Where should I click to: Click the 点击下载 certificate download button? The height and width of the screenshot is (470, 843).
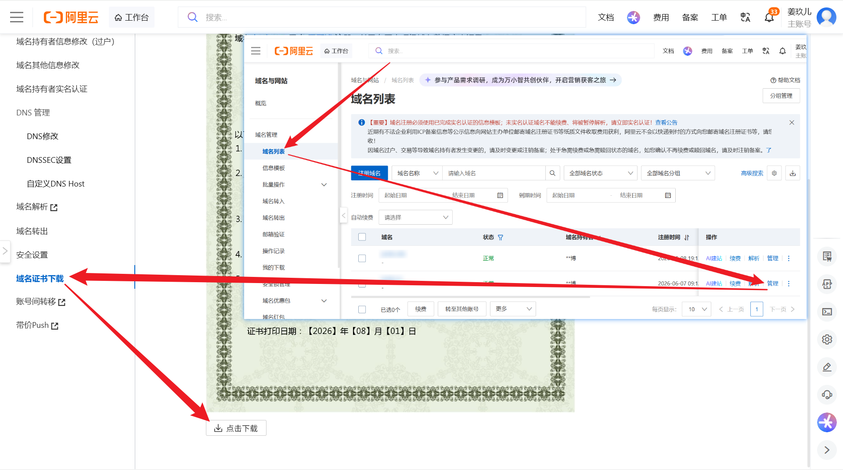236,428
